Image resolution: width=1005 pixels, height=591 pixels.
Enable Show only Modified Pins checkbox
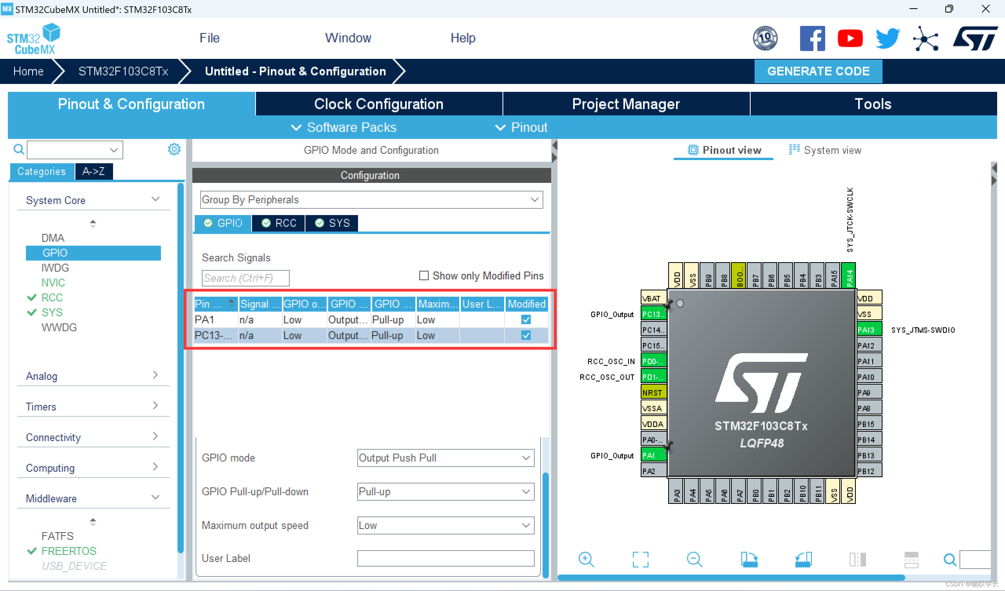pos(423,276)
